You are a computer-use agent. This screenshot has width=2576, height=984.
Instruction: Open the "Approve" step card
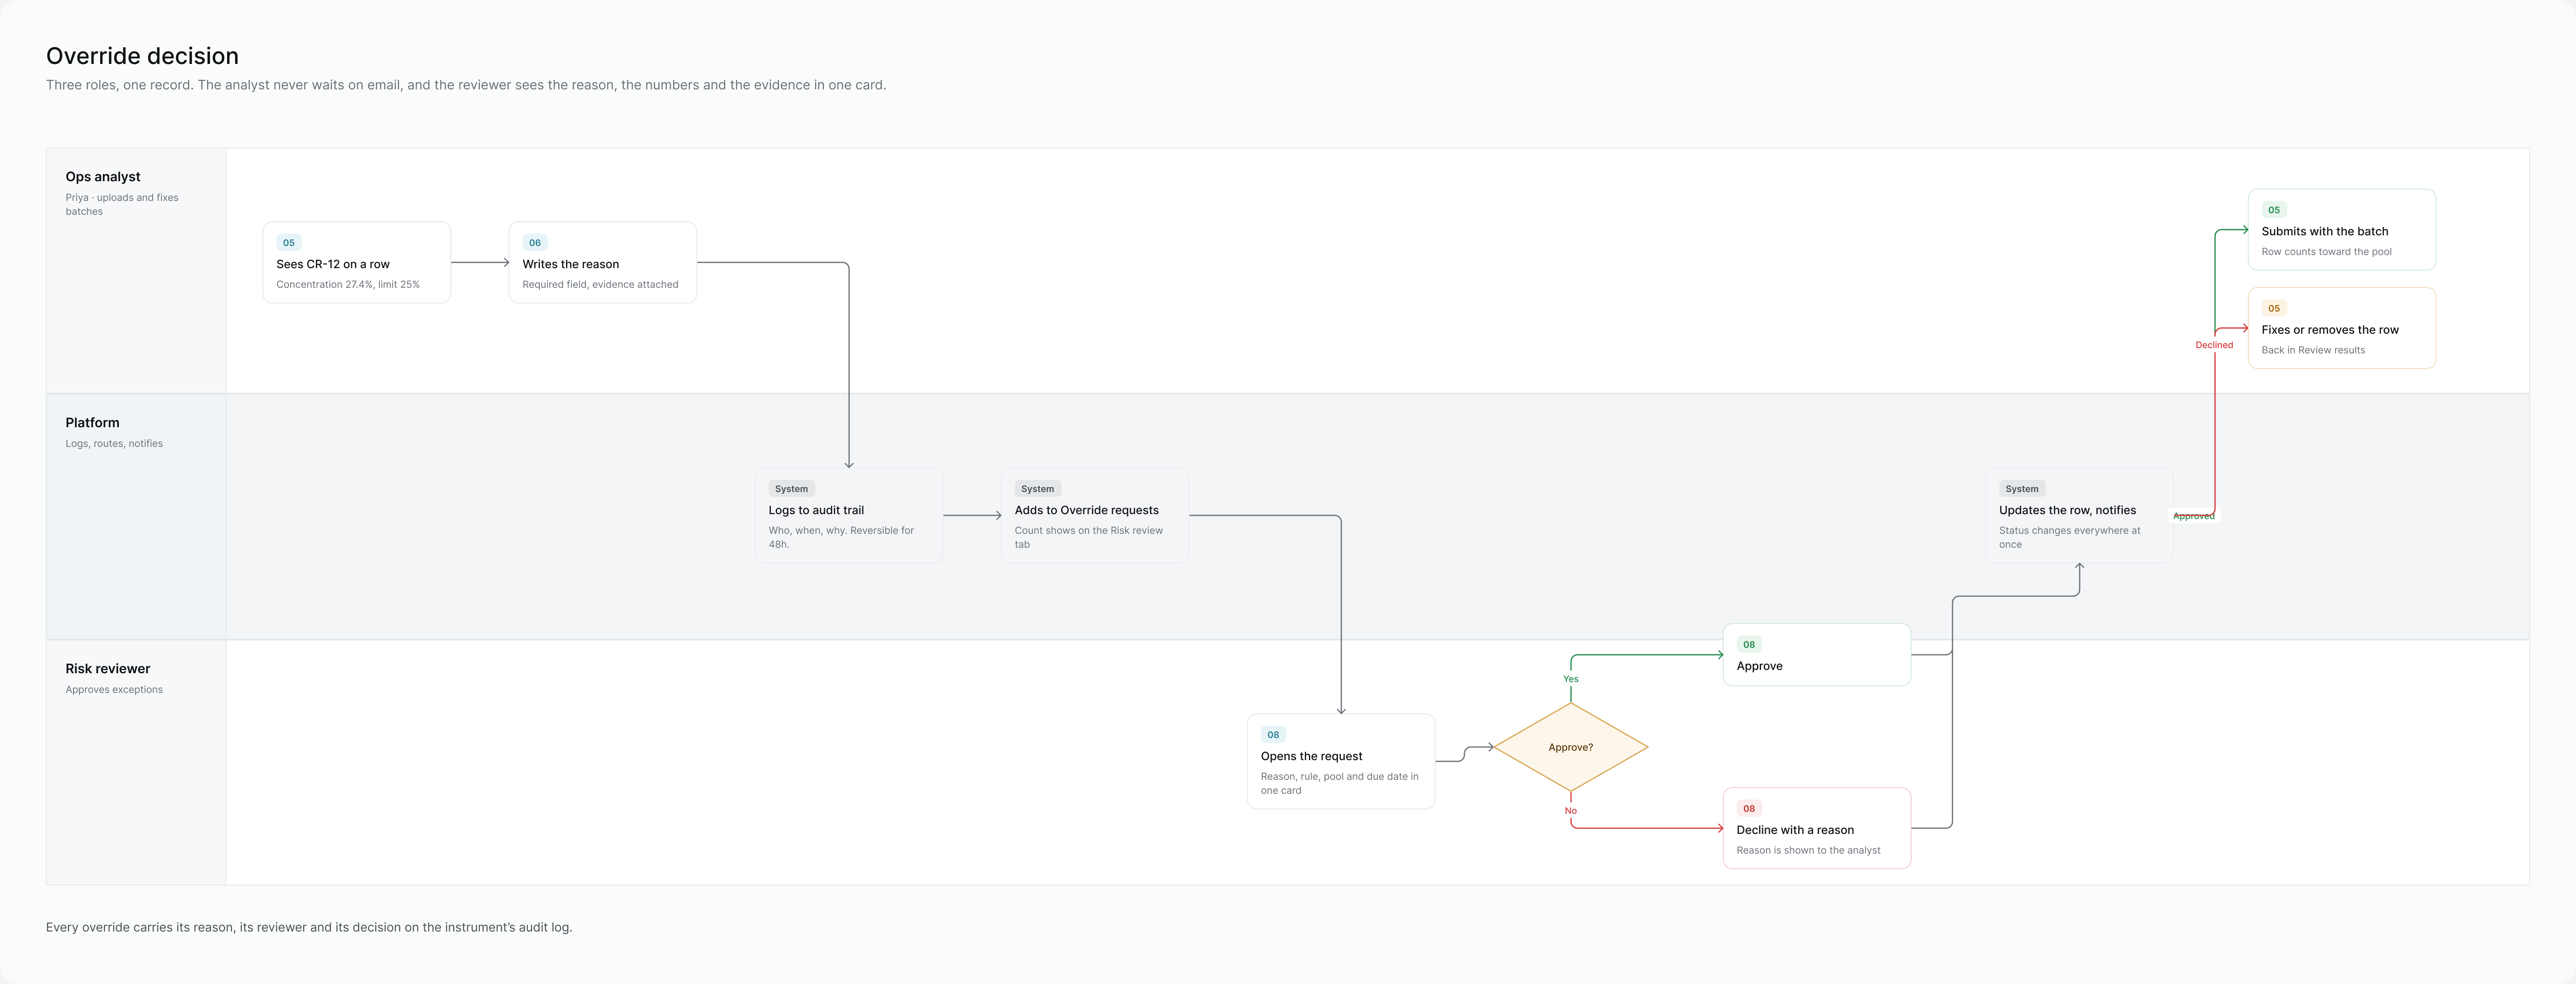(1817, 655)
